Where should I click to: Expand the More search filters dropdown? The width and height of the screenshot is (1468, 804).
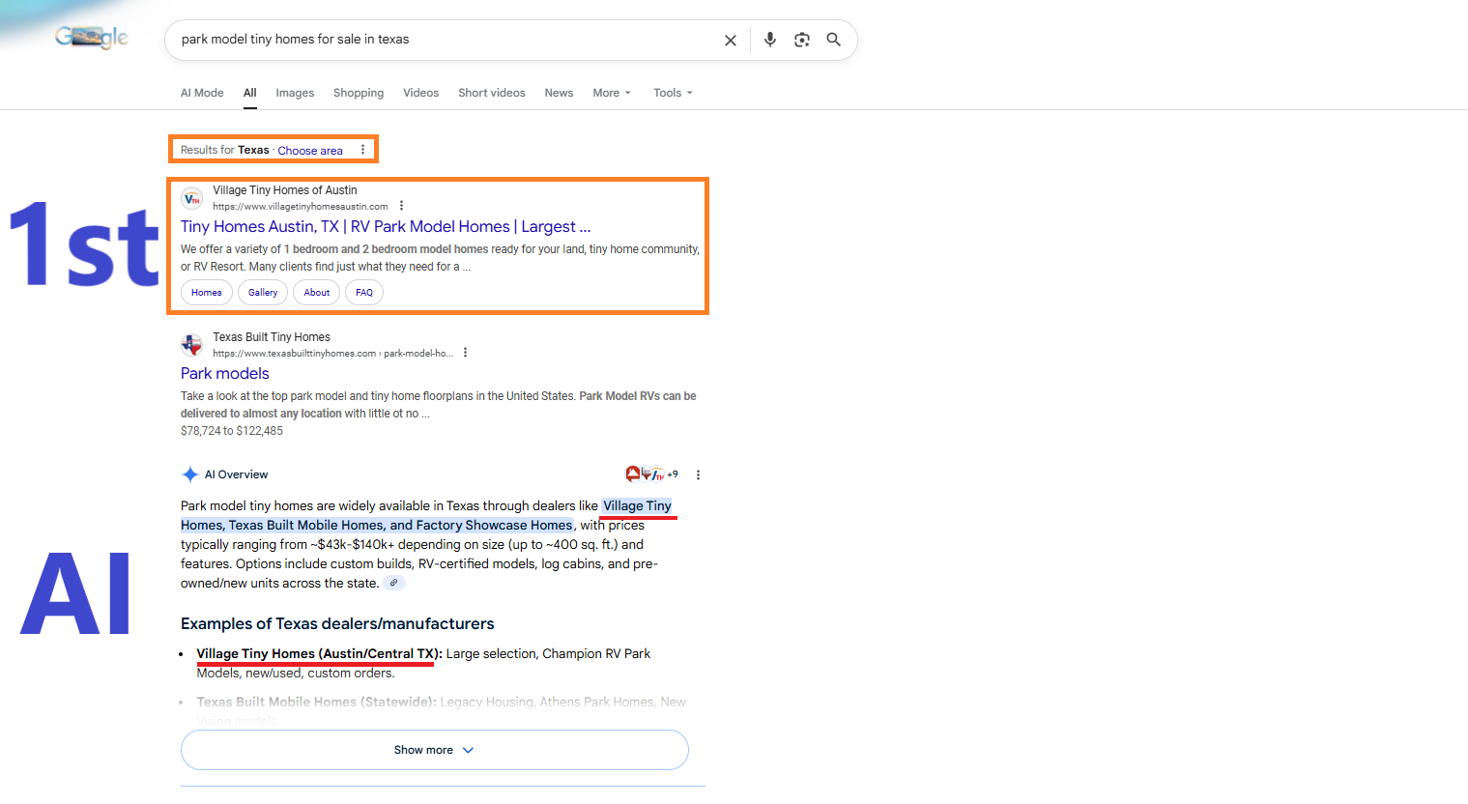(x=612, y=93)
